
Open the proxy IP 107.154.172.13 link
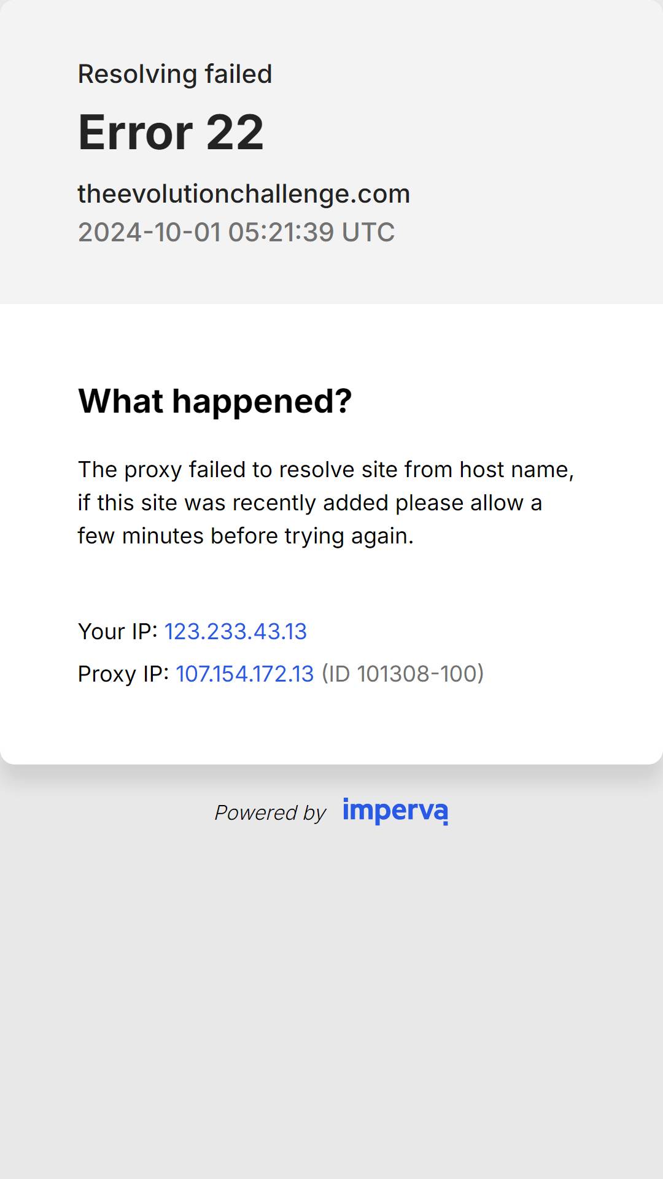click(x=245, y=674)
